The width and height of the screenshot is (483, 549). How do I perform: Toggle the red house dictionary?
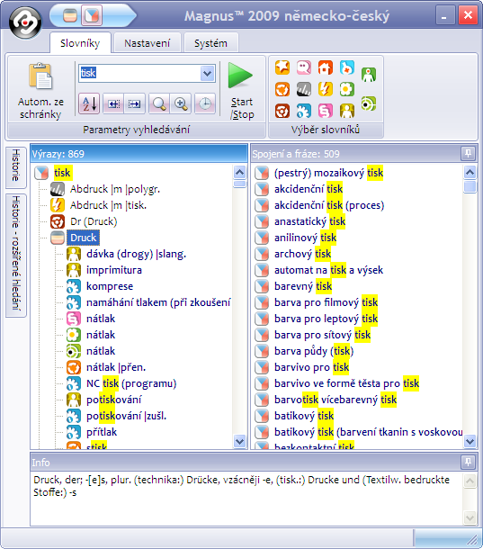pos(326,67)
